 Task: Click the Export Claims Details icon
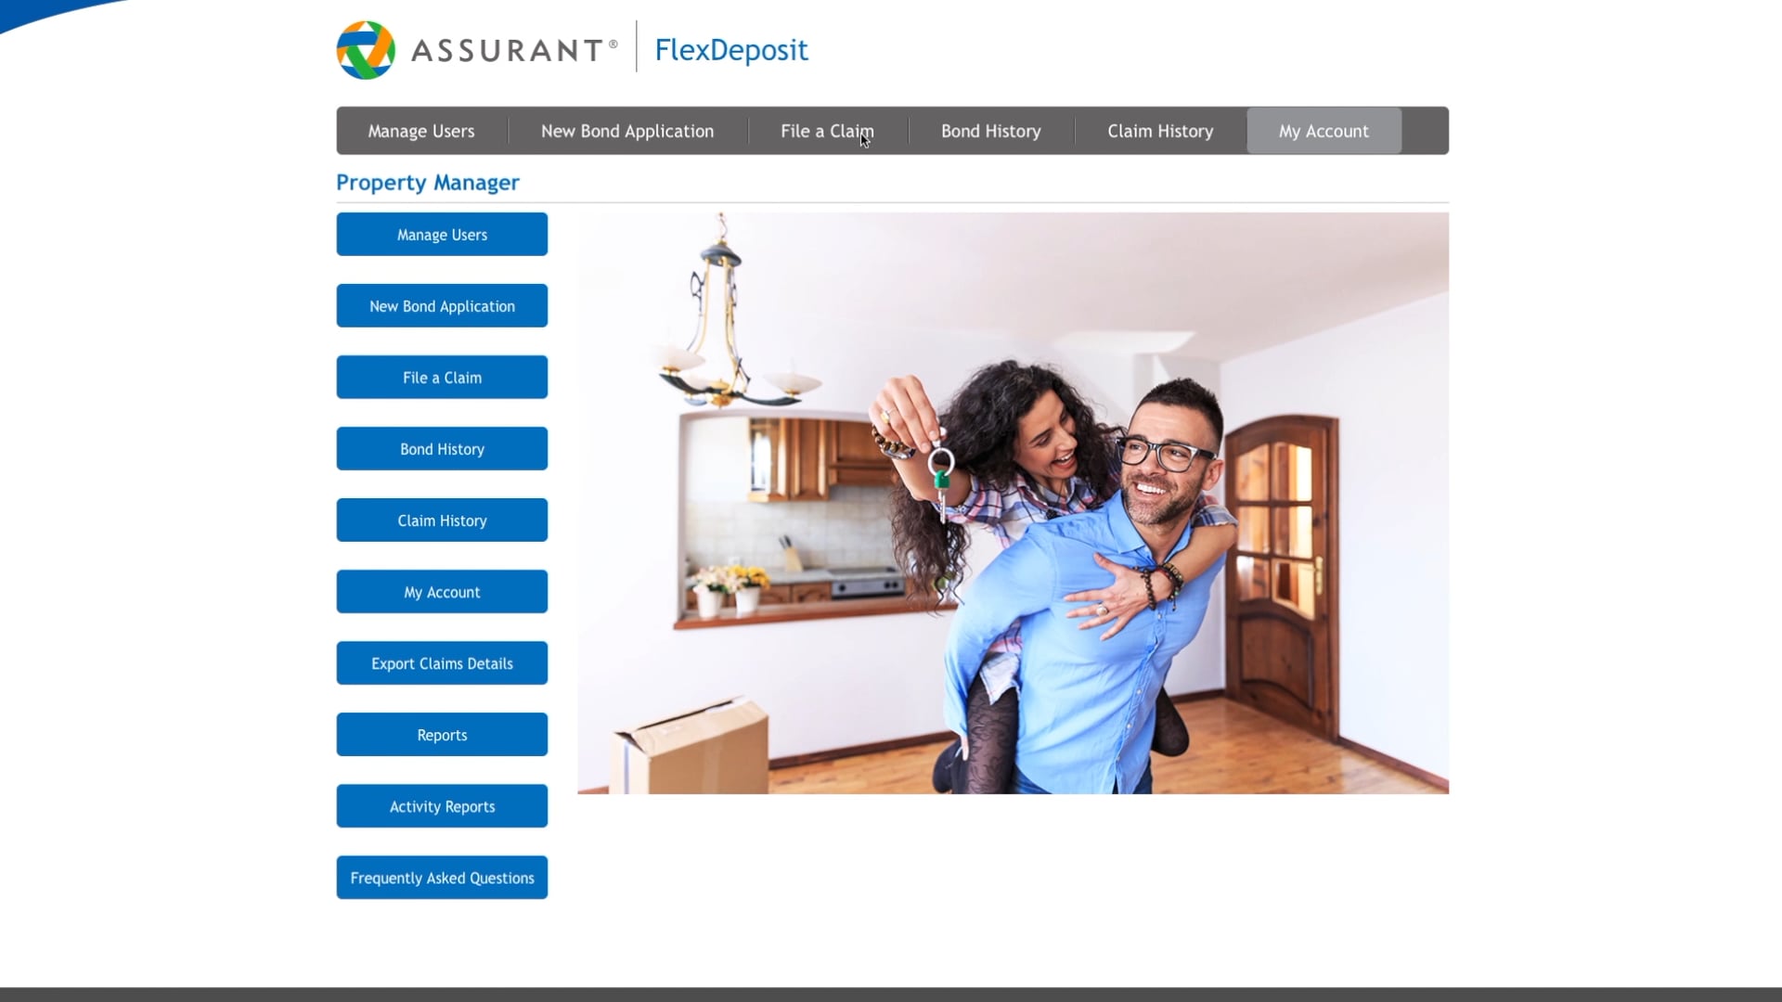pos(442,662)
